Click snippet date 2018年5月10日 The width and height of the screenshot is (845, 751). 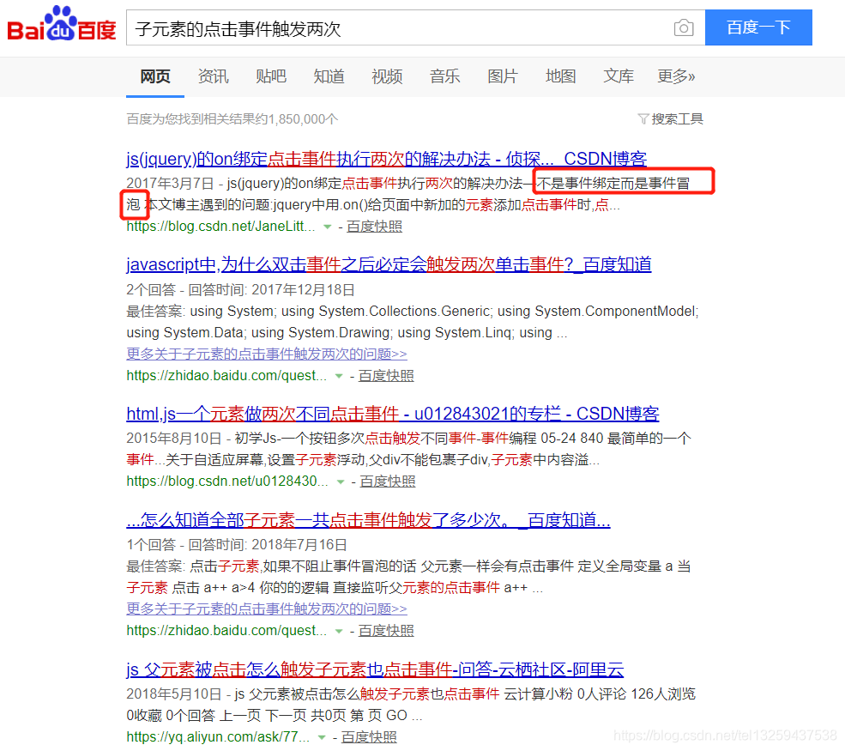[174, 693]
